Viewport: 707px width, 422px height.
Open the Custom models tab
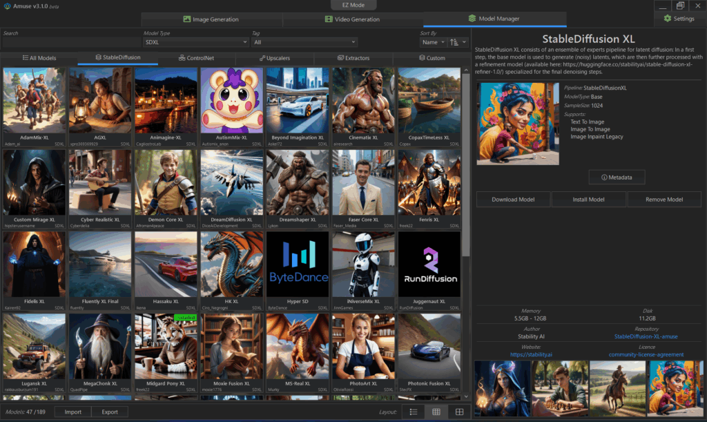coord(432,58)
